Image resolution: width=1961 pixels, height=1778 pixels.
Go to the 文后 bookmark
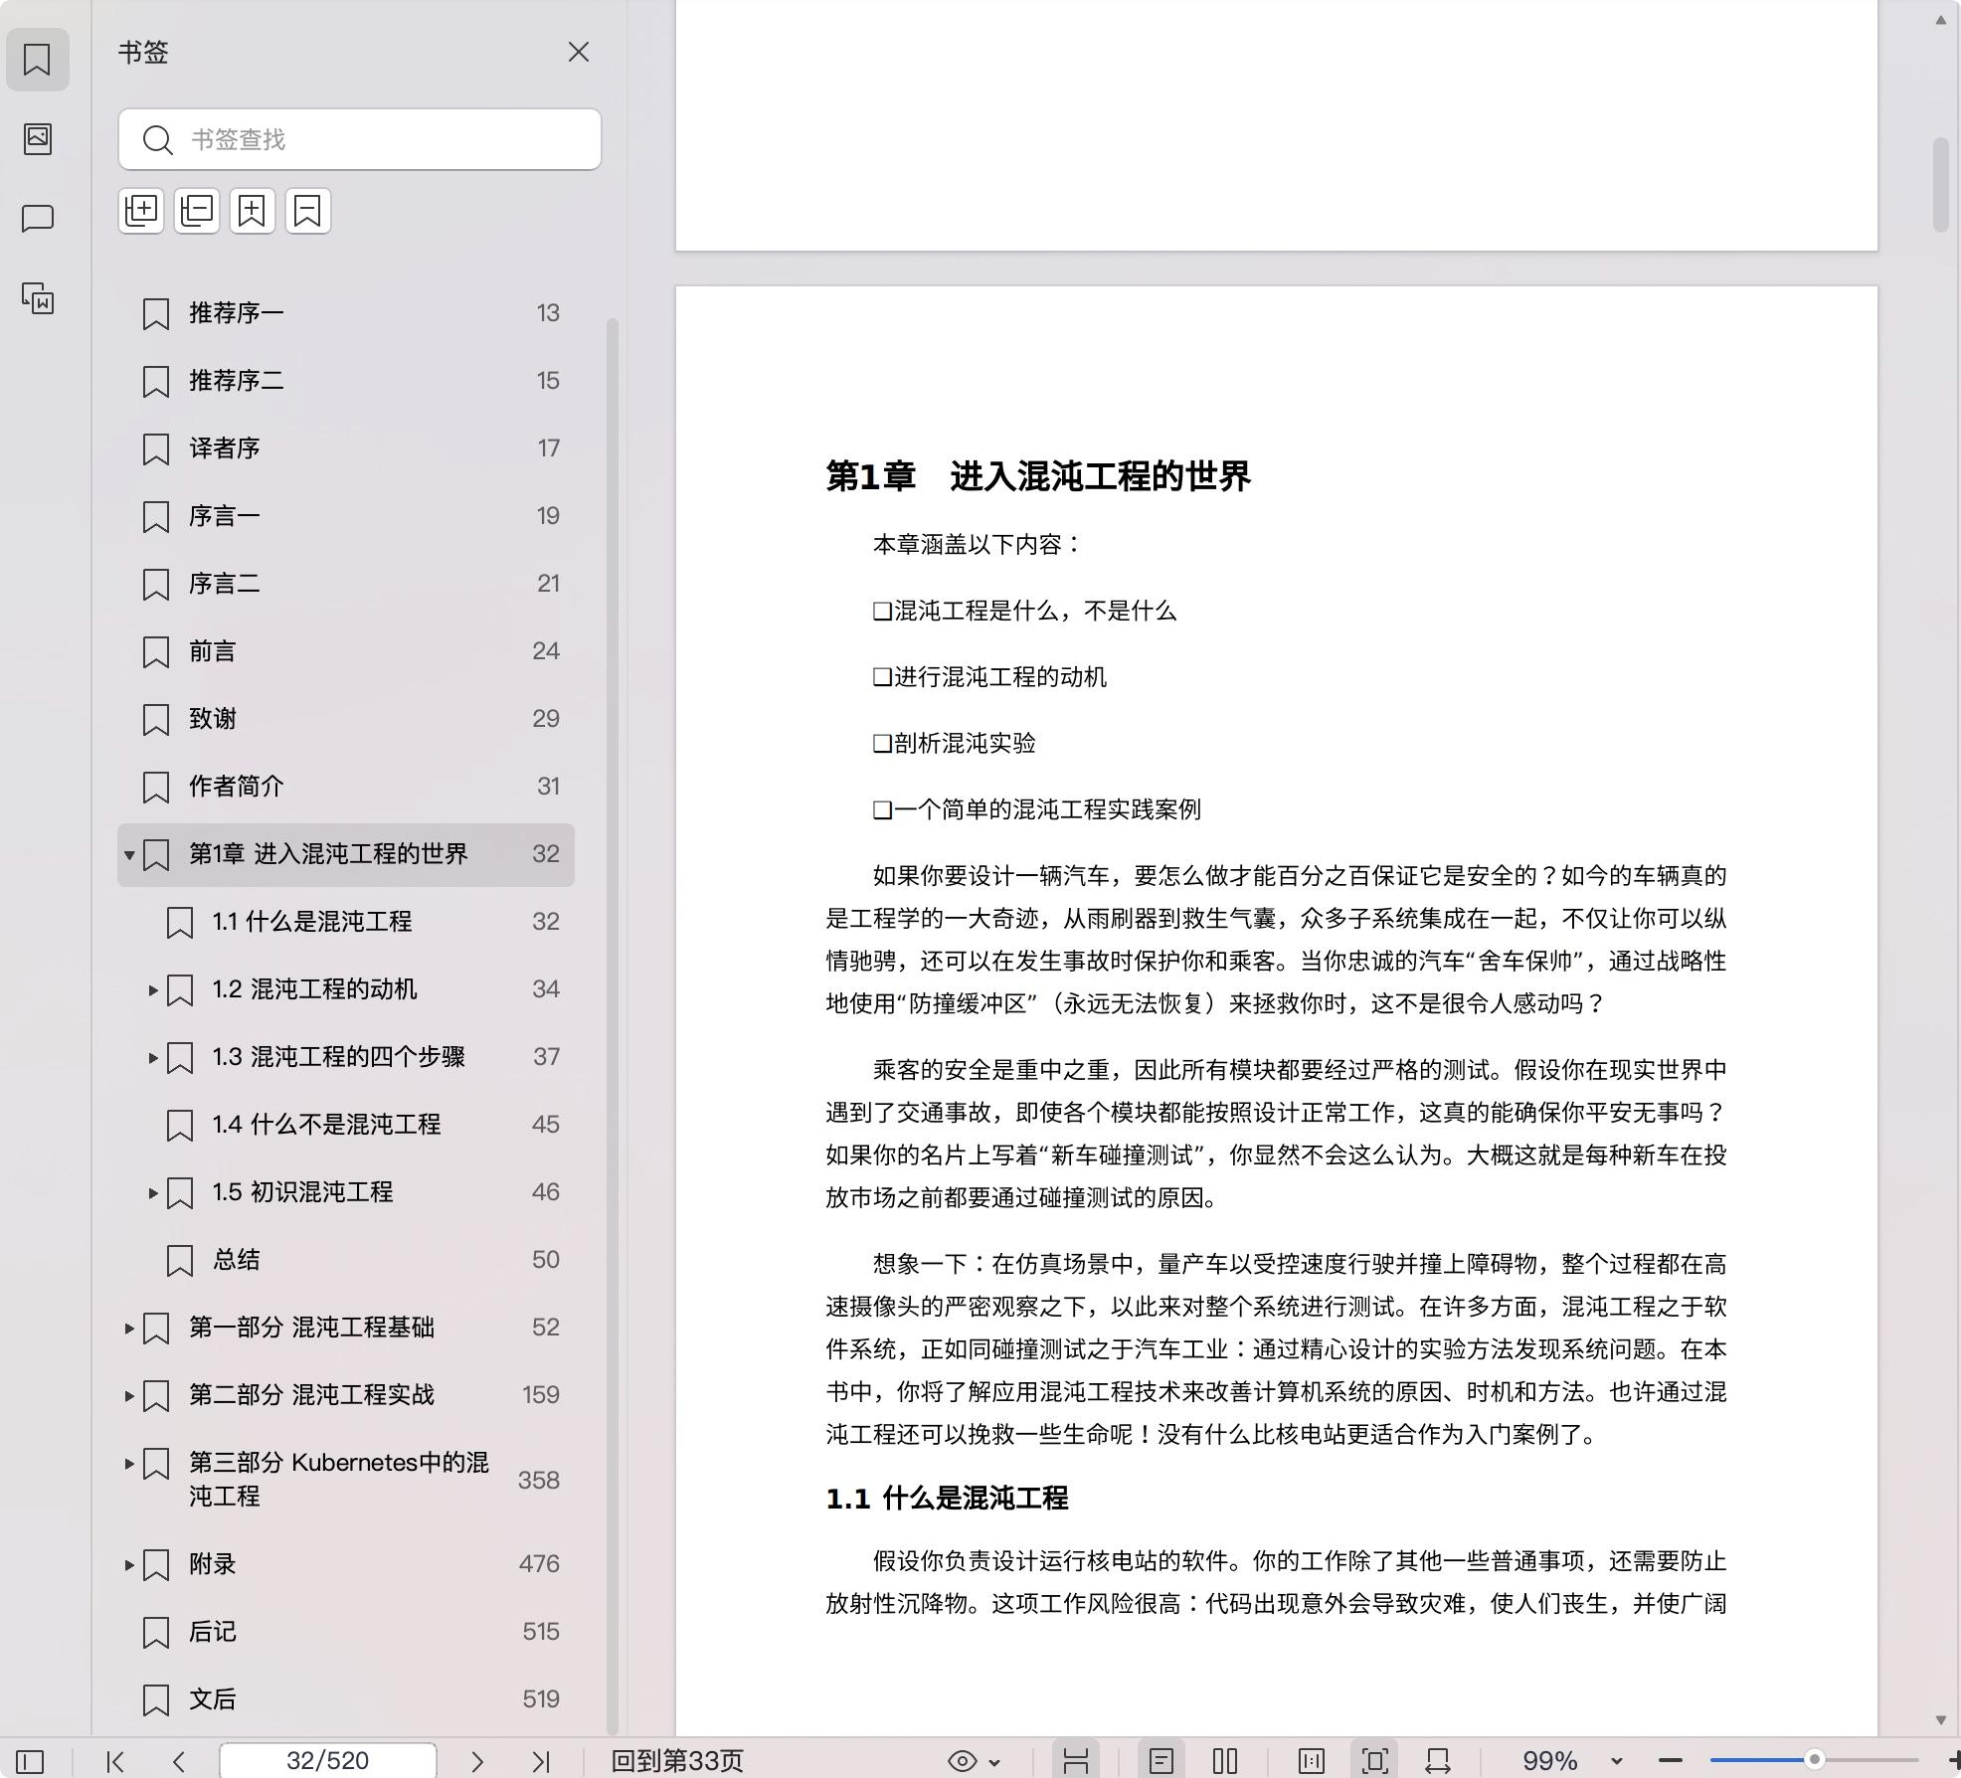pos(346,1699)
